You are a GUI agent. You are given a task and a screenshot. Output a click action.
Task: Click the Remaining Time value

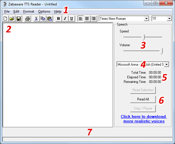coord(155,82)
